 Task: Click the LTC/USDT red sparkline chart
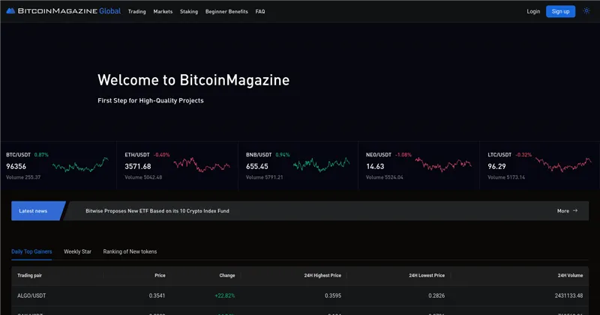pyautogui.click(x=563, y=165)
